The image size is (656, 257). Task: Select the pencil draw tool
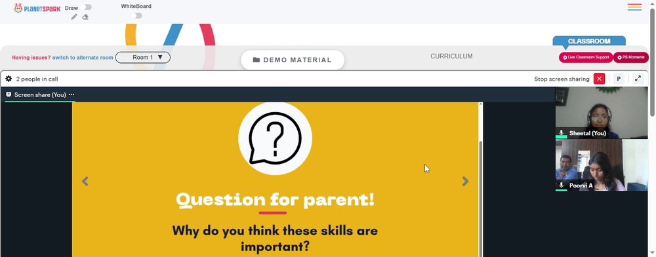[x=74, y=16]
